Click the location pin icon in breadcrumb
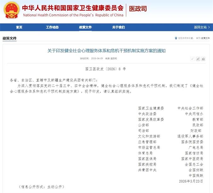Screen dimensions: 213x193 tap(176, 38)
